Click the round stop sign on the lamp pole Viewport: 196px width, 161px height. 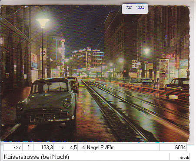coord(43,53)
